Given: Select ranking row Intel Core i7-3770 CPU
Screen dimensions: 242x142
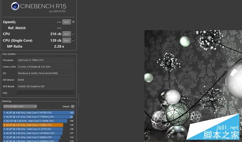Looking at the screenshot, I should tap(39, 129).
